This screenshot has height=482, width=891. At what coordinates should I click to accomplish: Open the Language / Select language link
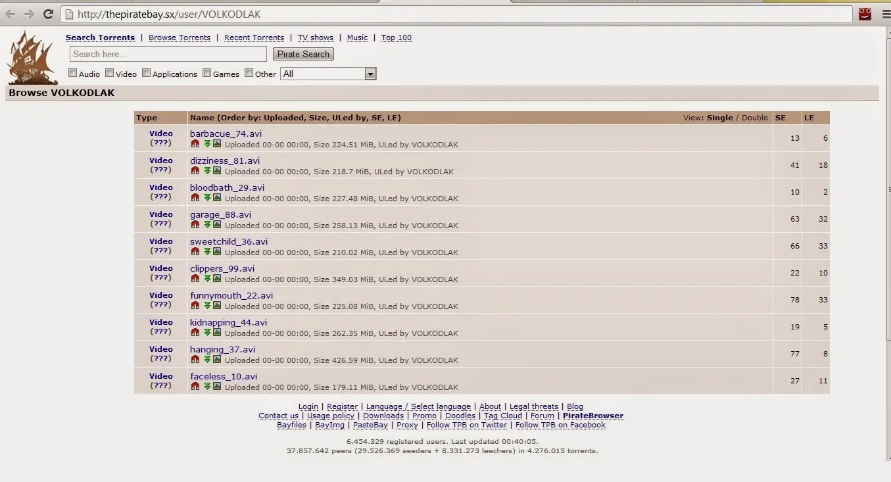[418, 406]
